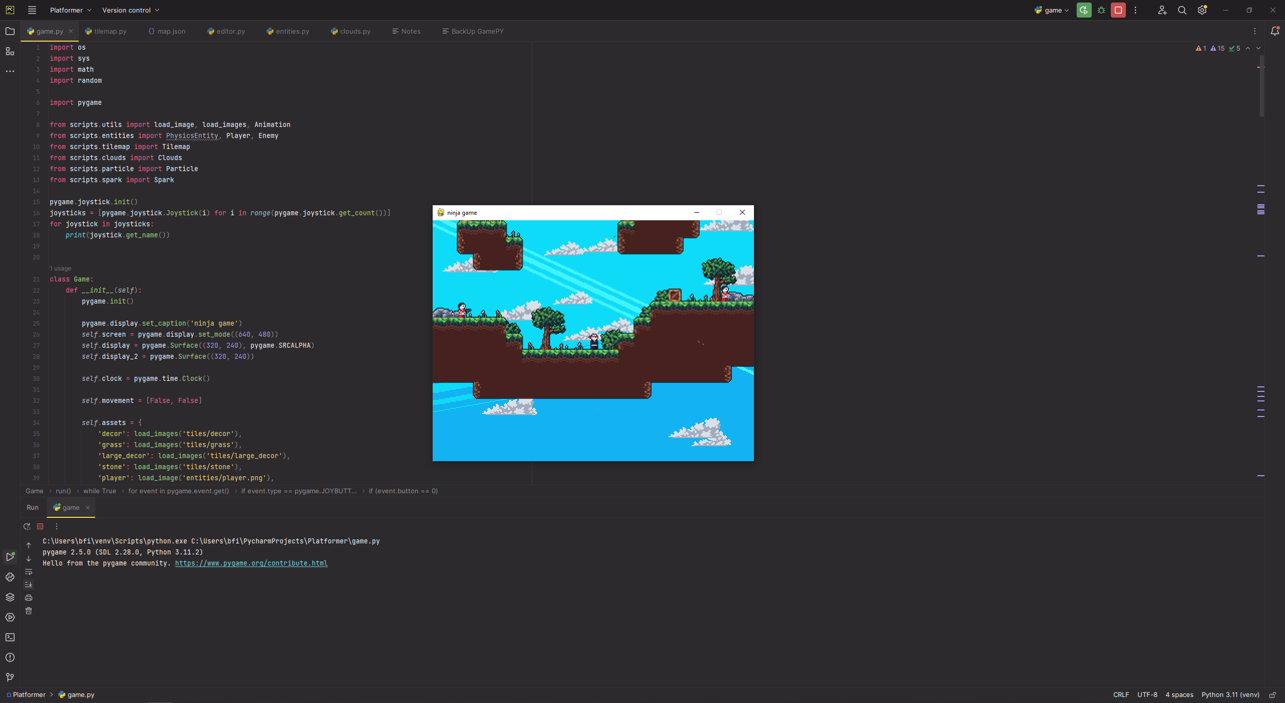
Task: Open the Python Packages panel
Action: pos(10,597)
